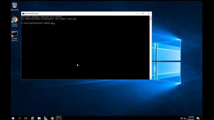This screenshot has width=214, height=120.
Task: Open the Windows Start menu
Action: (13, 118)
